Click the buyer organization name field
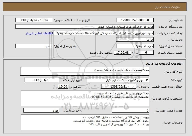This screenshot has height=136, width=192. [x=85, y=27]
